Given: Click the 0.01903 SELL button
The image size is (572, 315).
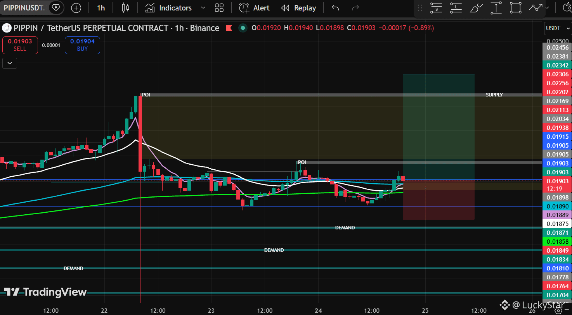Looking at the screenshot, I should click(x=20, y=45).
